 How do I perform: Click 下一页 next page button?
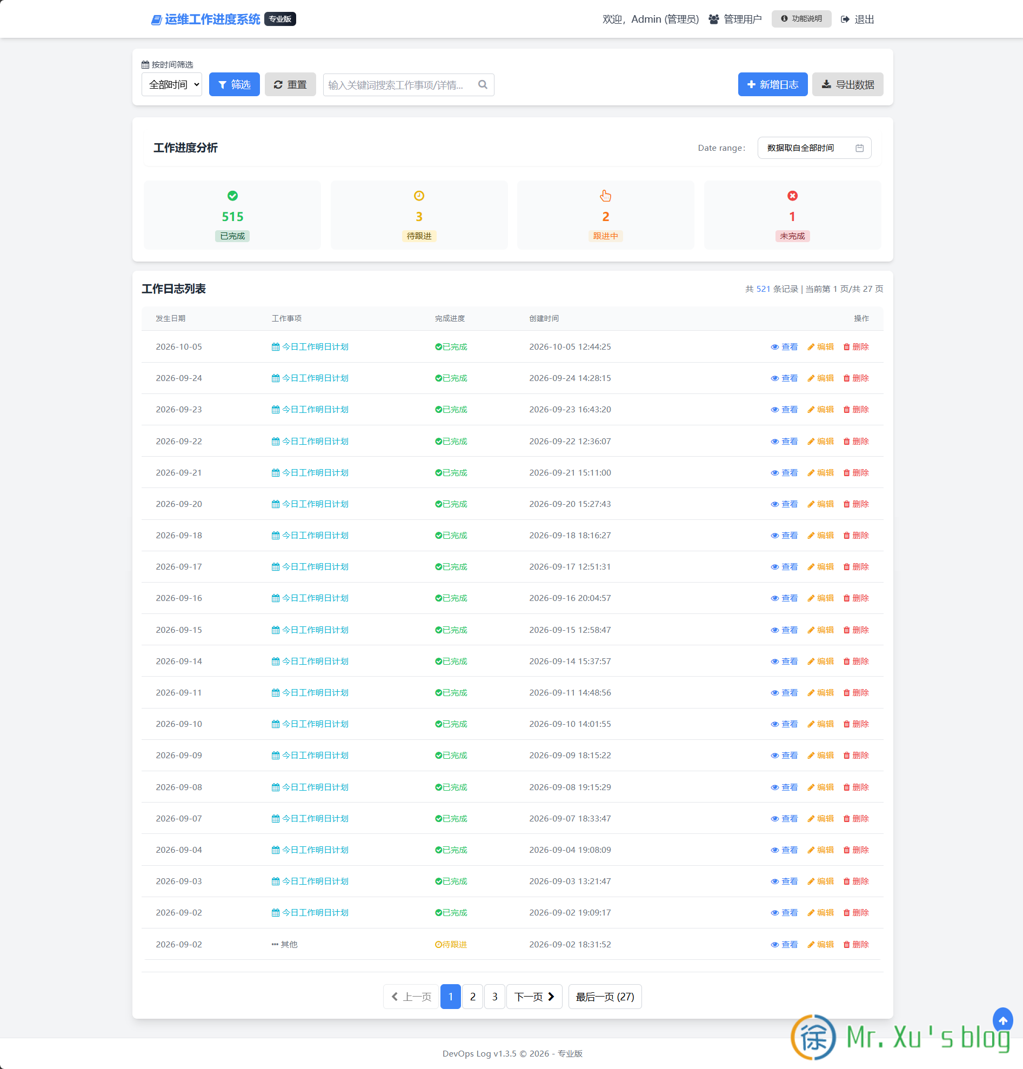point(534,997)
